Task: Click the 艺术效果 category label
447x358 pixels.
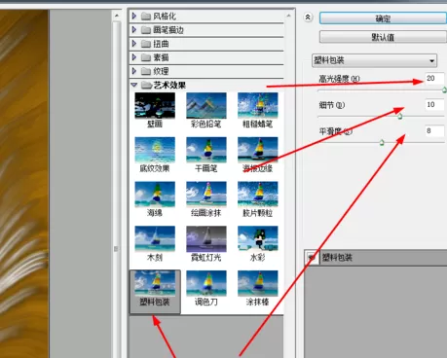Action: click(169, 86)
